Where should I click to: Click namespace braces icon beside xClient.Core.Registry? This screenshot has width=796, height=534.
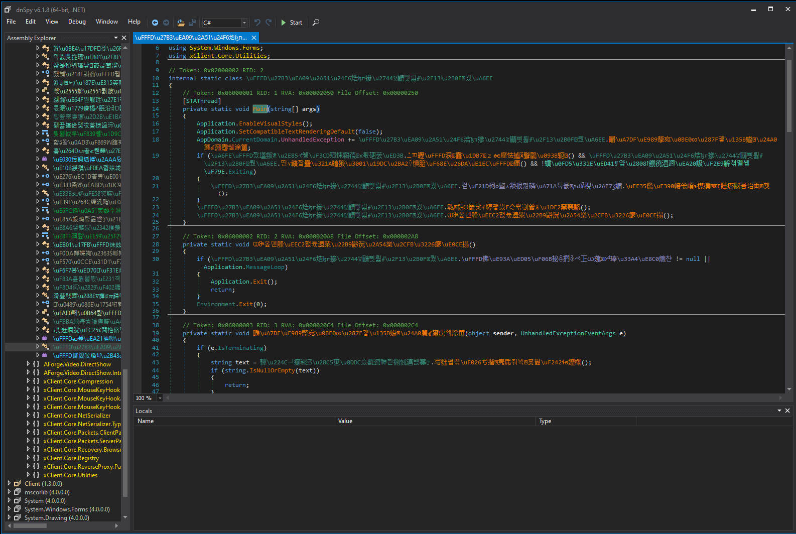coord(36,458)
